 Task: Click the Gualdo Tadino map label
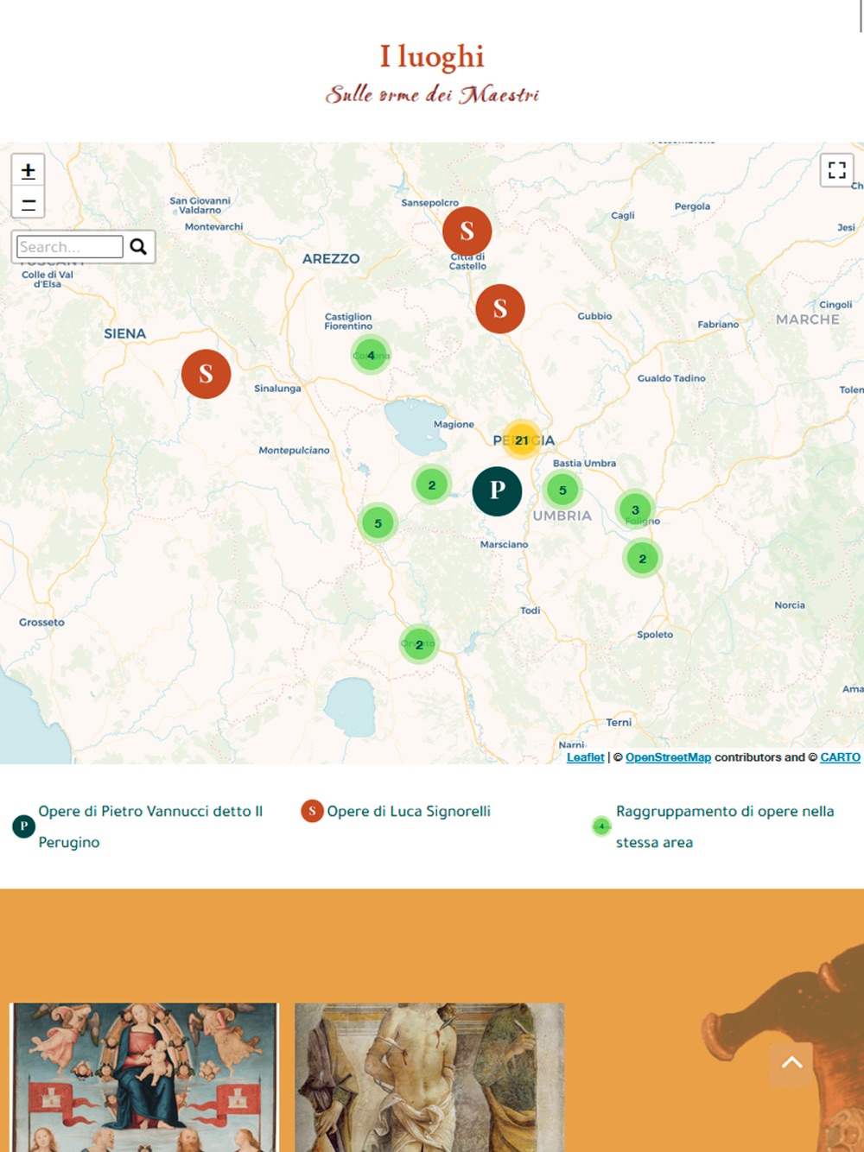671,378
